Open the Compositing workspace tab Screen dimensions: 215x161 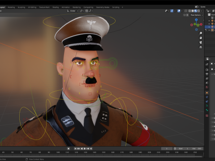[88, 7]
